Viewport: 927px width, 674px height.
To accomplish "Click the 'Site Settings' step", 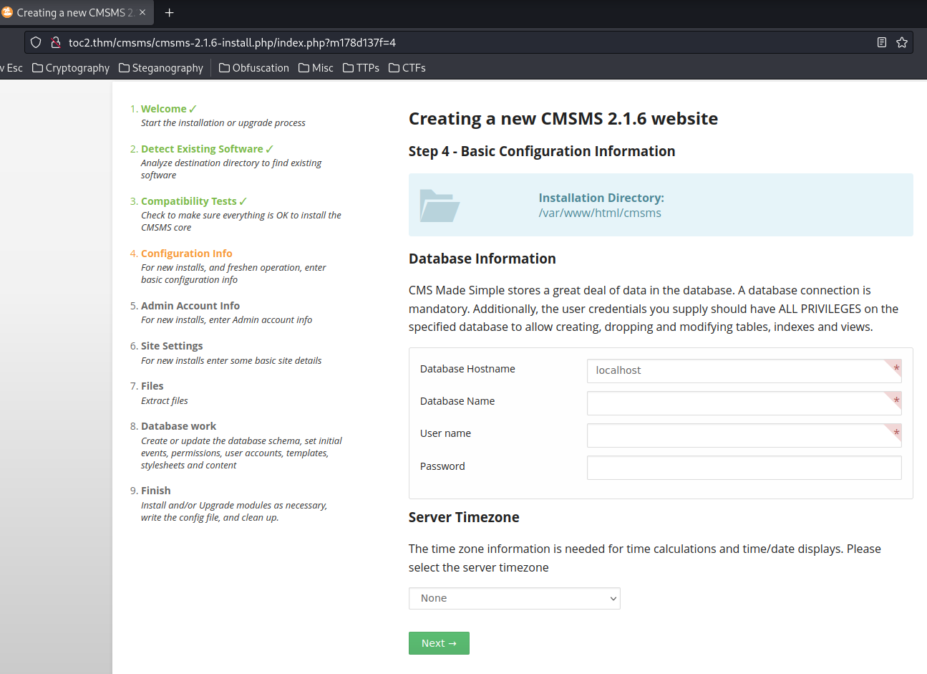I will tap(172, 346).
